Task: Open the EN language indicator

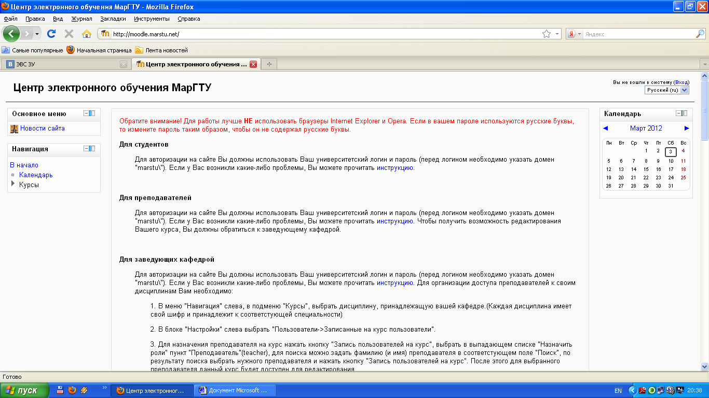Action: [618, 390]
